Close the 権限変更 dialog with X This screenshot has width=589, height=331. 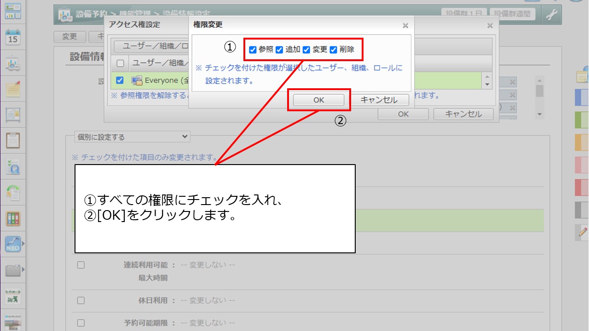tap(405, 26)
